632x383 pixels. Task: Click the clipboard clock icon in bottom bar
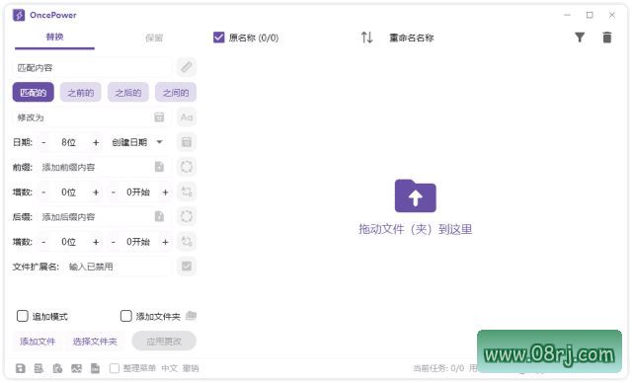[57, 368]
